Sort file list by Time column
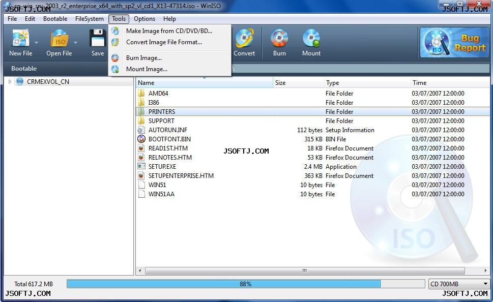The width and height of the screenshot is (493, 302). pos(450,83)
